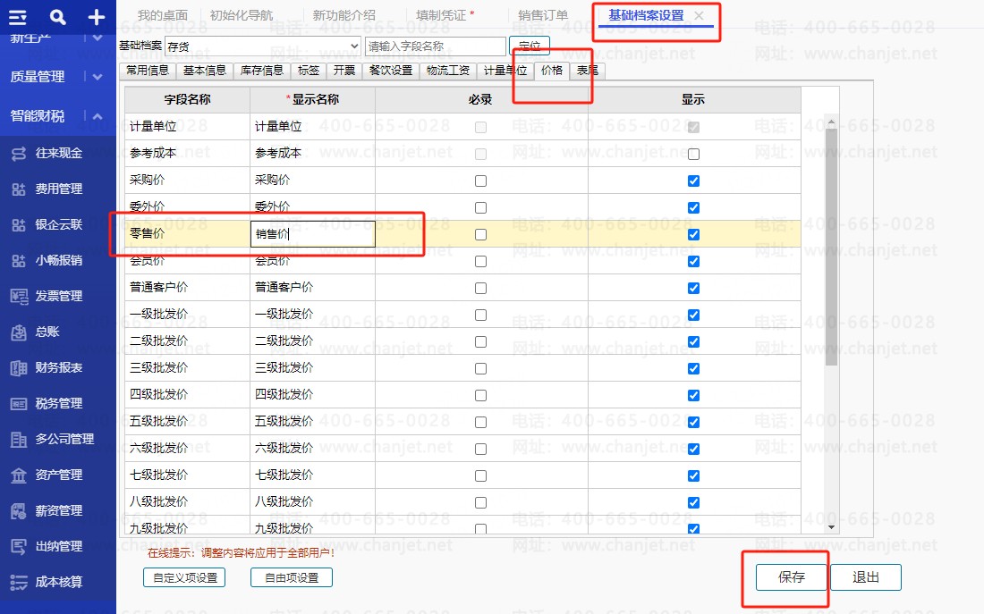
Task: Switch to 我的桌面 tab
Action: click(163, 15)
